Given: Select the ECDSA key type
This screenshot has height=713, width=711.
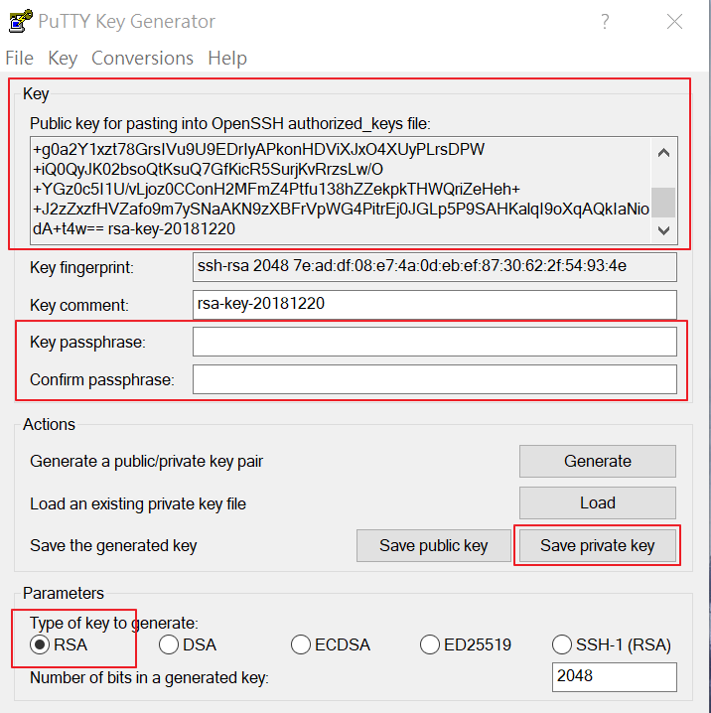Looking at the screenshot, I should pyautogui.click(x=331, y=644).
